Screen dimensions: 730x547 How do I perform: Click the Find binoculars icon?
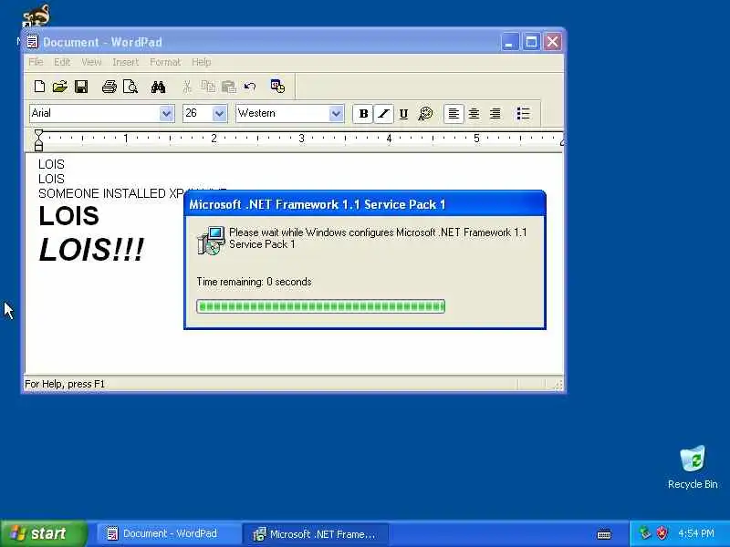[x=158, y=87]
